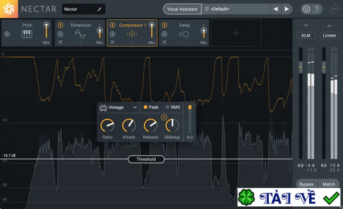343x209 pixels.
Task: Launch the Vocal Assistant
Action: tap(182, 9)
